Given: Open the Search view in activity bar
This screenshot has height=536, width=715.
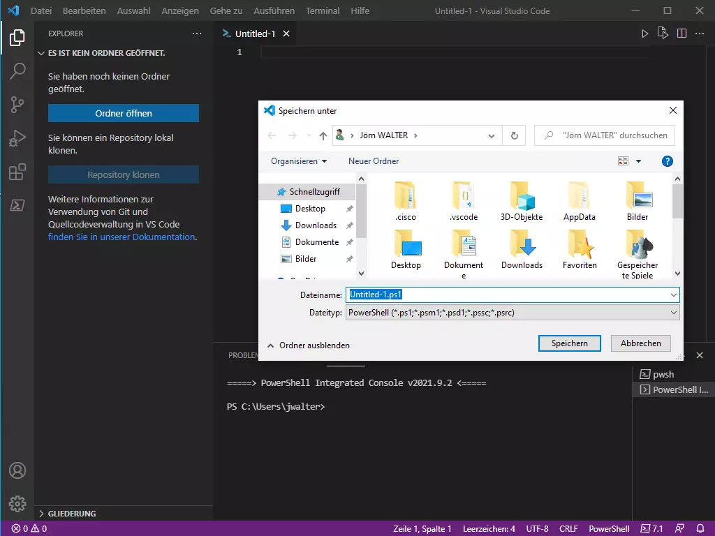Looking at the screenshot, I should (x=17, y=70).
